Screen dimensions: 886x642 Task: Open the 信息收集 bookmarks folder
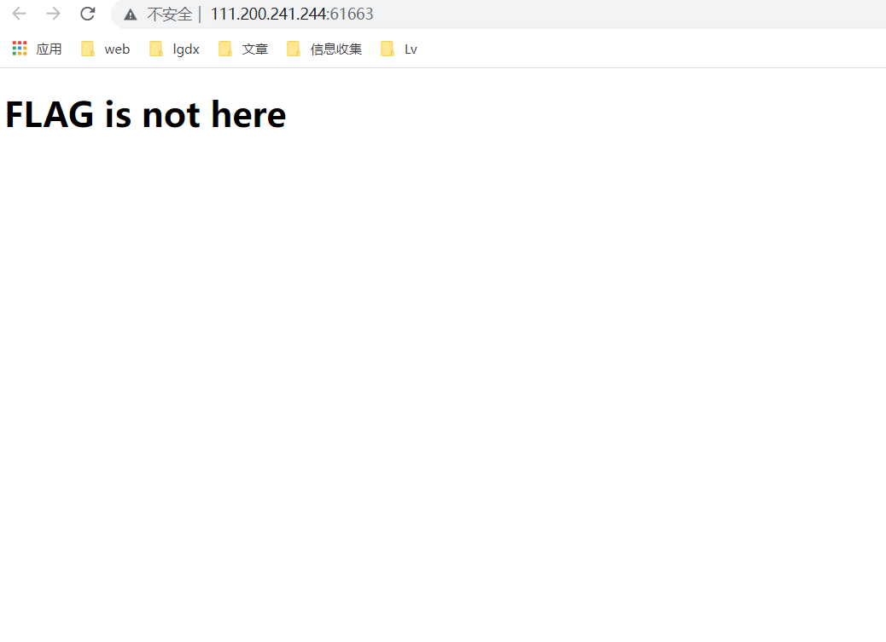tap(325, 49)
